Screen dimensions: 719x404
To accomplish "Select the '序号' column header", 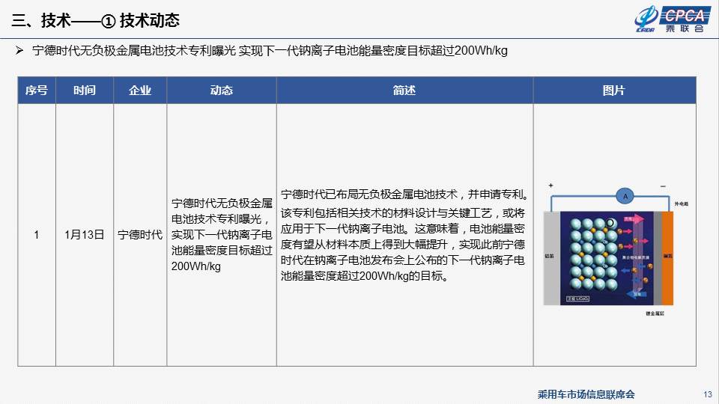I will point(37,91).
